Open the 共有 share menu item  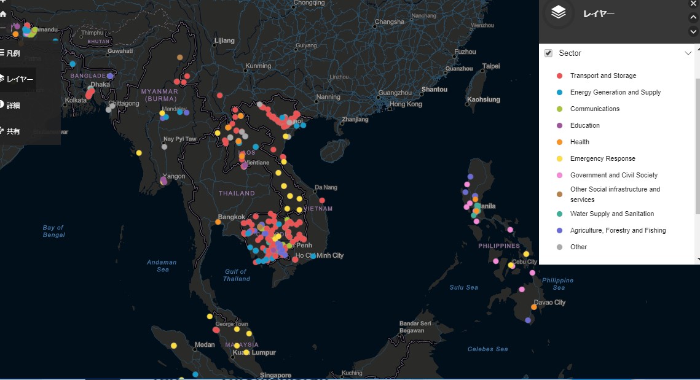click(x=10, y=131)
